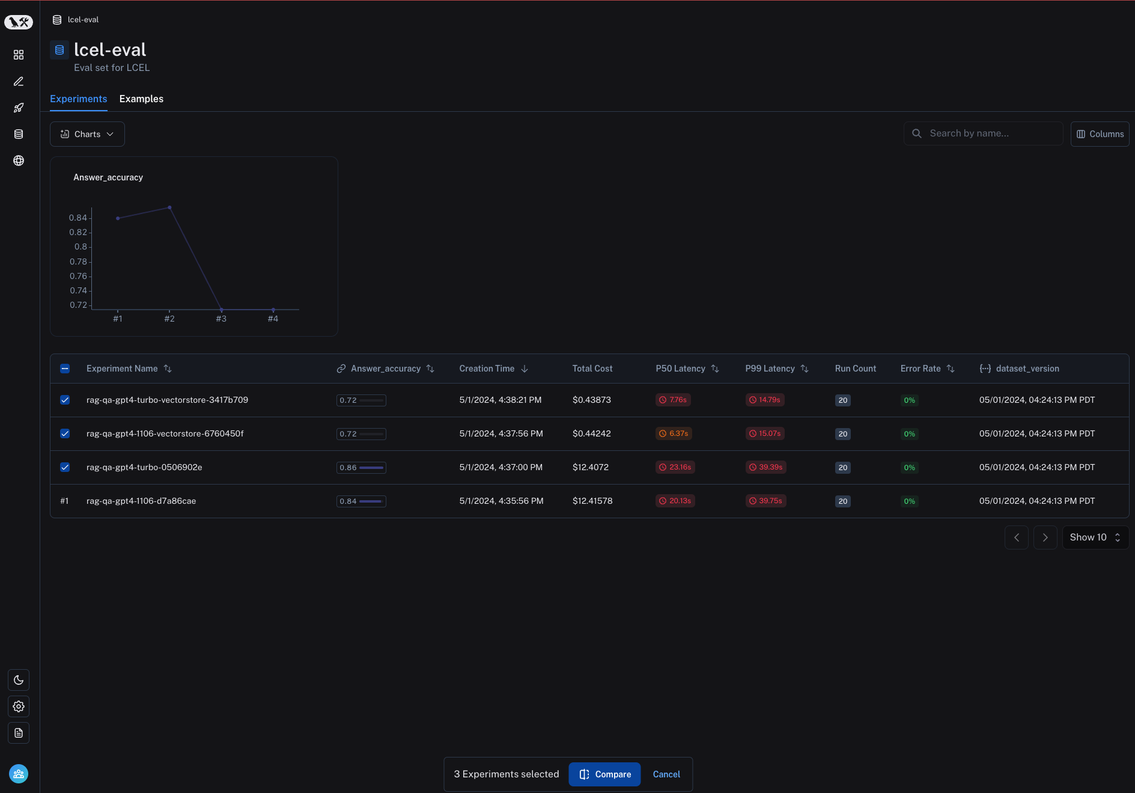Uncheck the rag-qa-gpt4-1106-vectorstore-6760450f experiment
Image resolution: width=1135 pixels, height=793 pixels.
pos(65,433)
